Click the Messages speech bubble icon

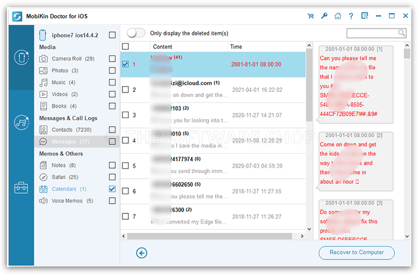[43, 141]
